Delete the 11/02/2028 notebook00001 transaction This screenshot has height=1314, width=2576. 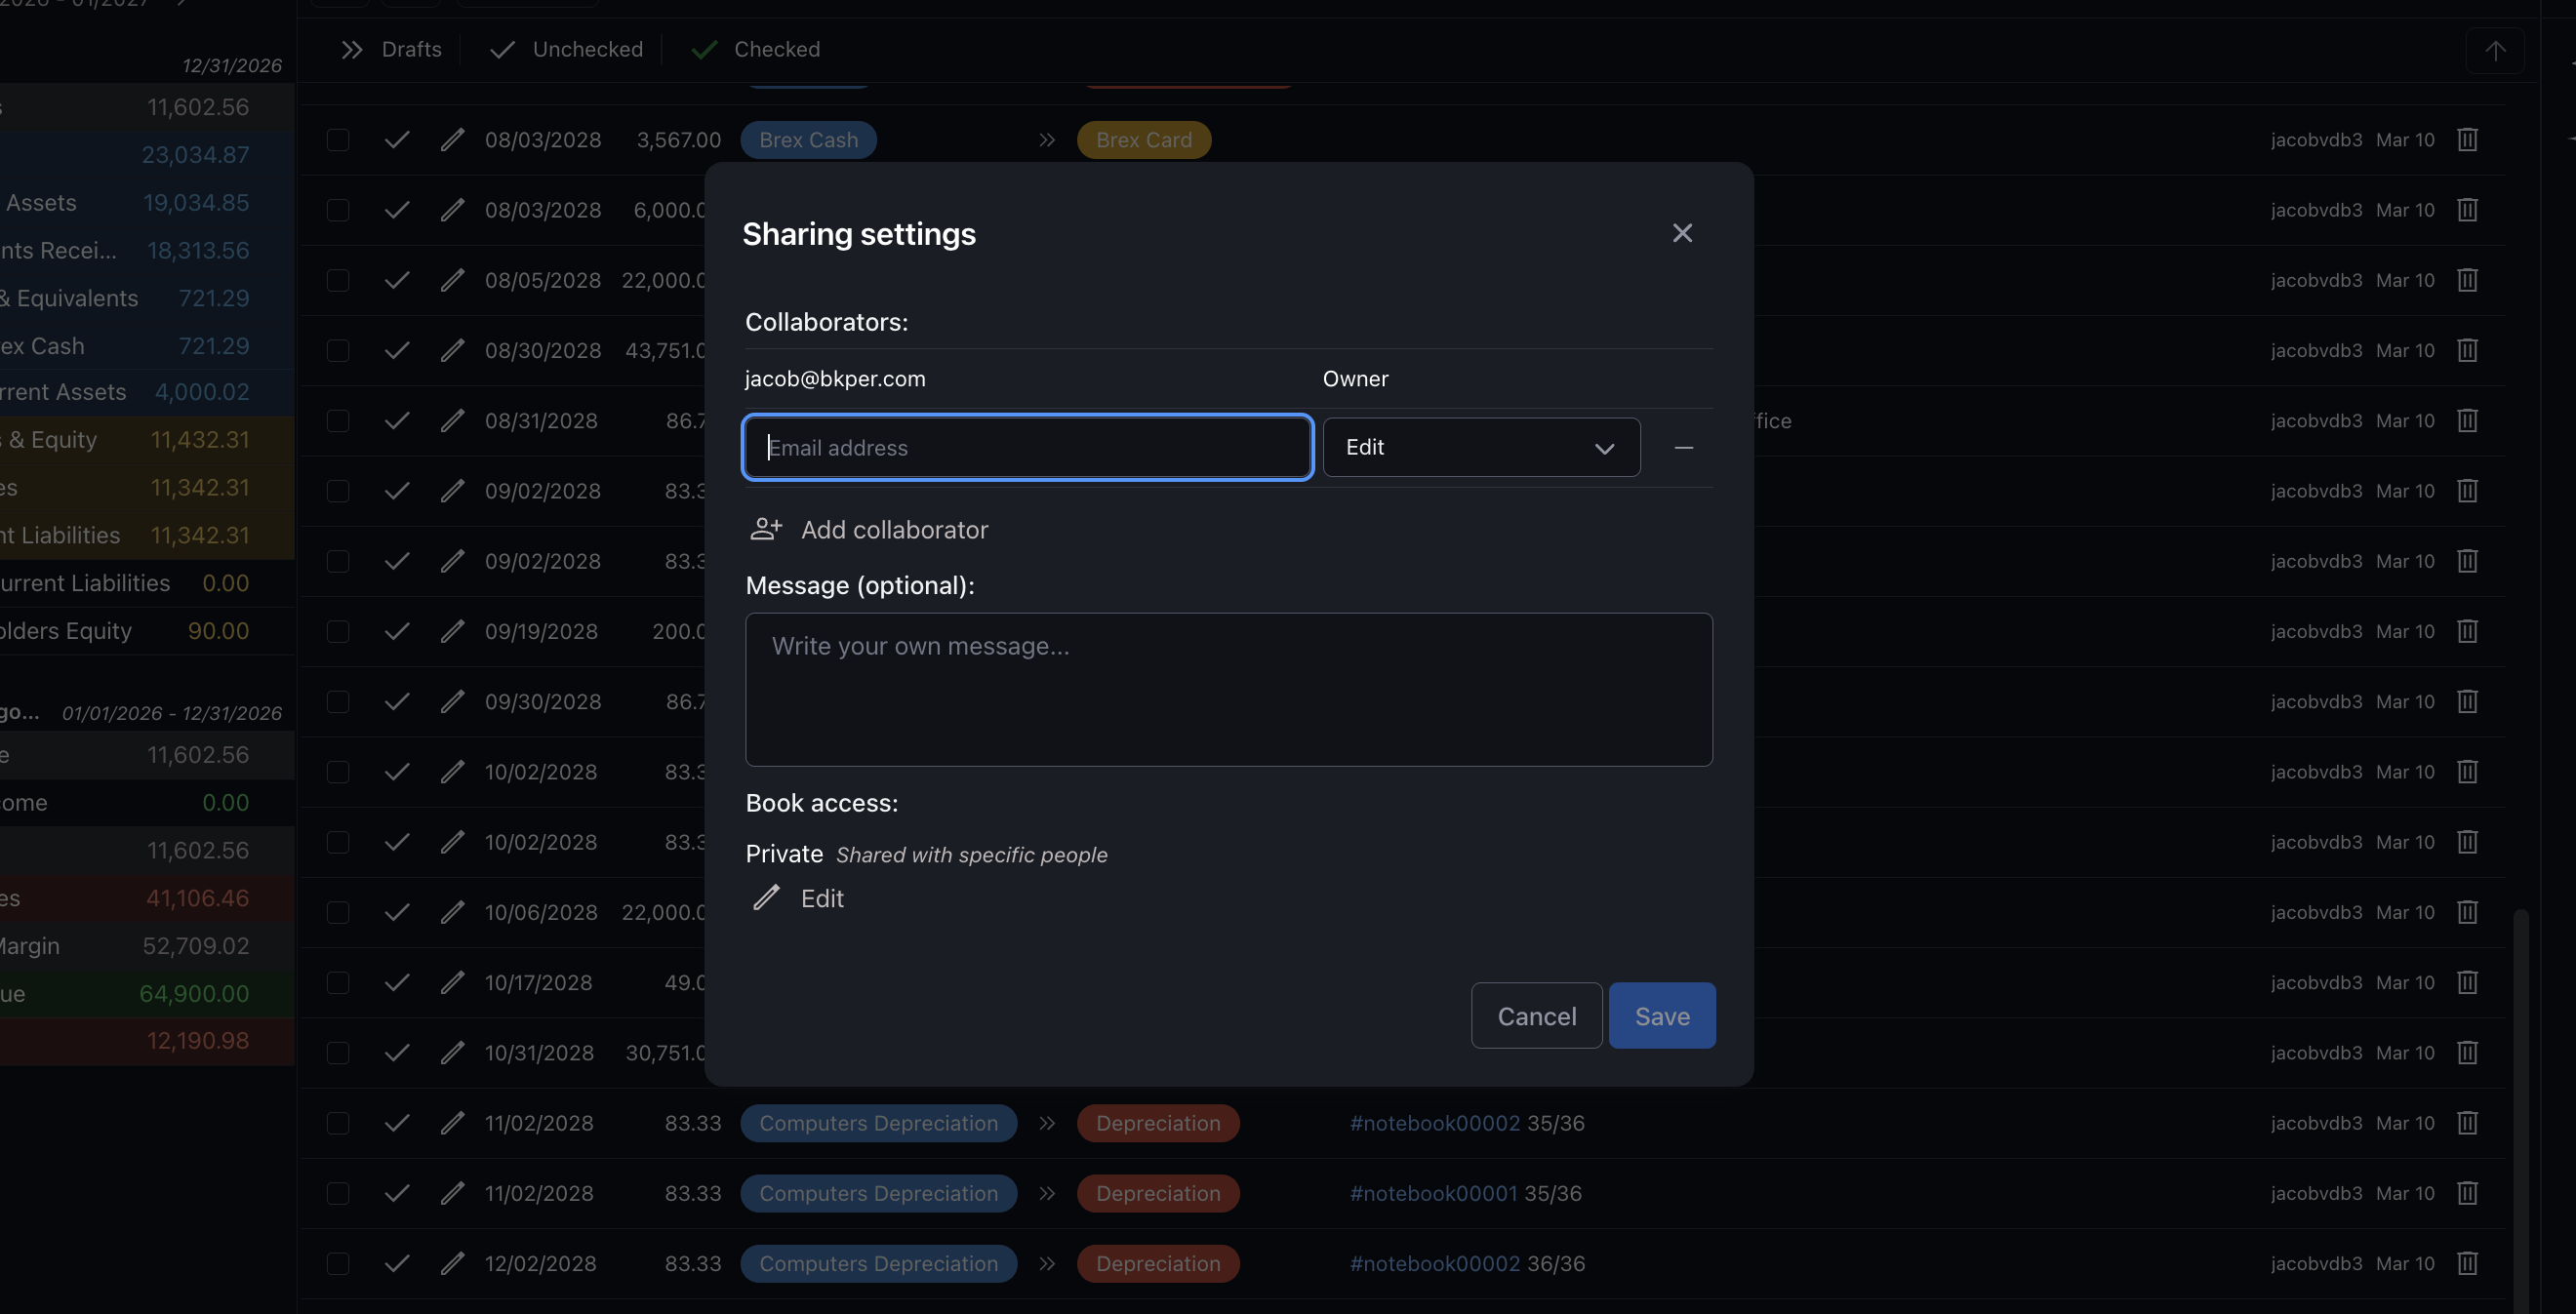click(2467, 1193)
